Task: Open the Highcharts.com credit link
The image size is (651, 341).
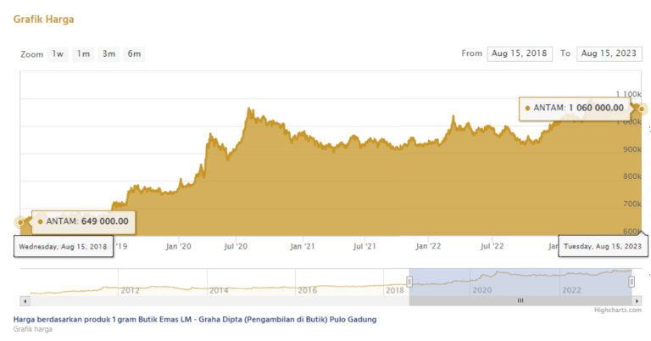Action: tap(617, 310)
